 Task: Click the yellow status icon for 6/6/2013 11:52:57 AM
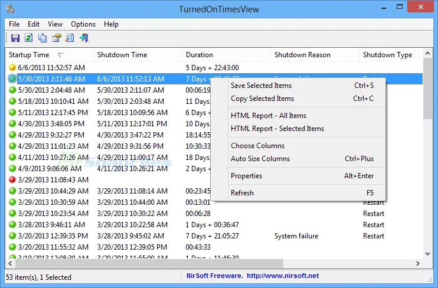[x=12, y=68]
